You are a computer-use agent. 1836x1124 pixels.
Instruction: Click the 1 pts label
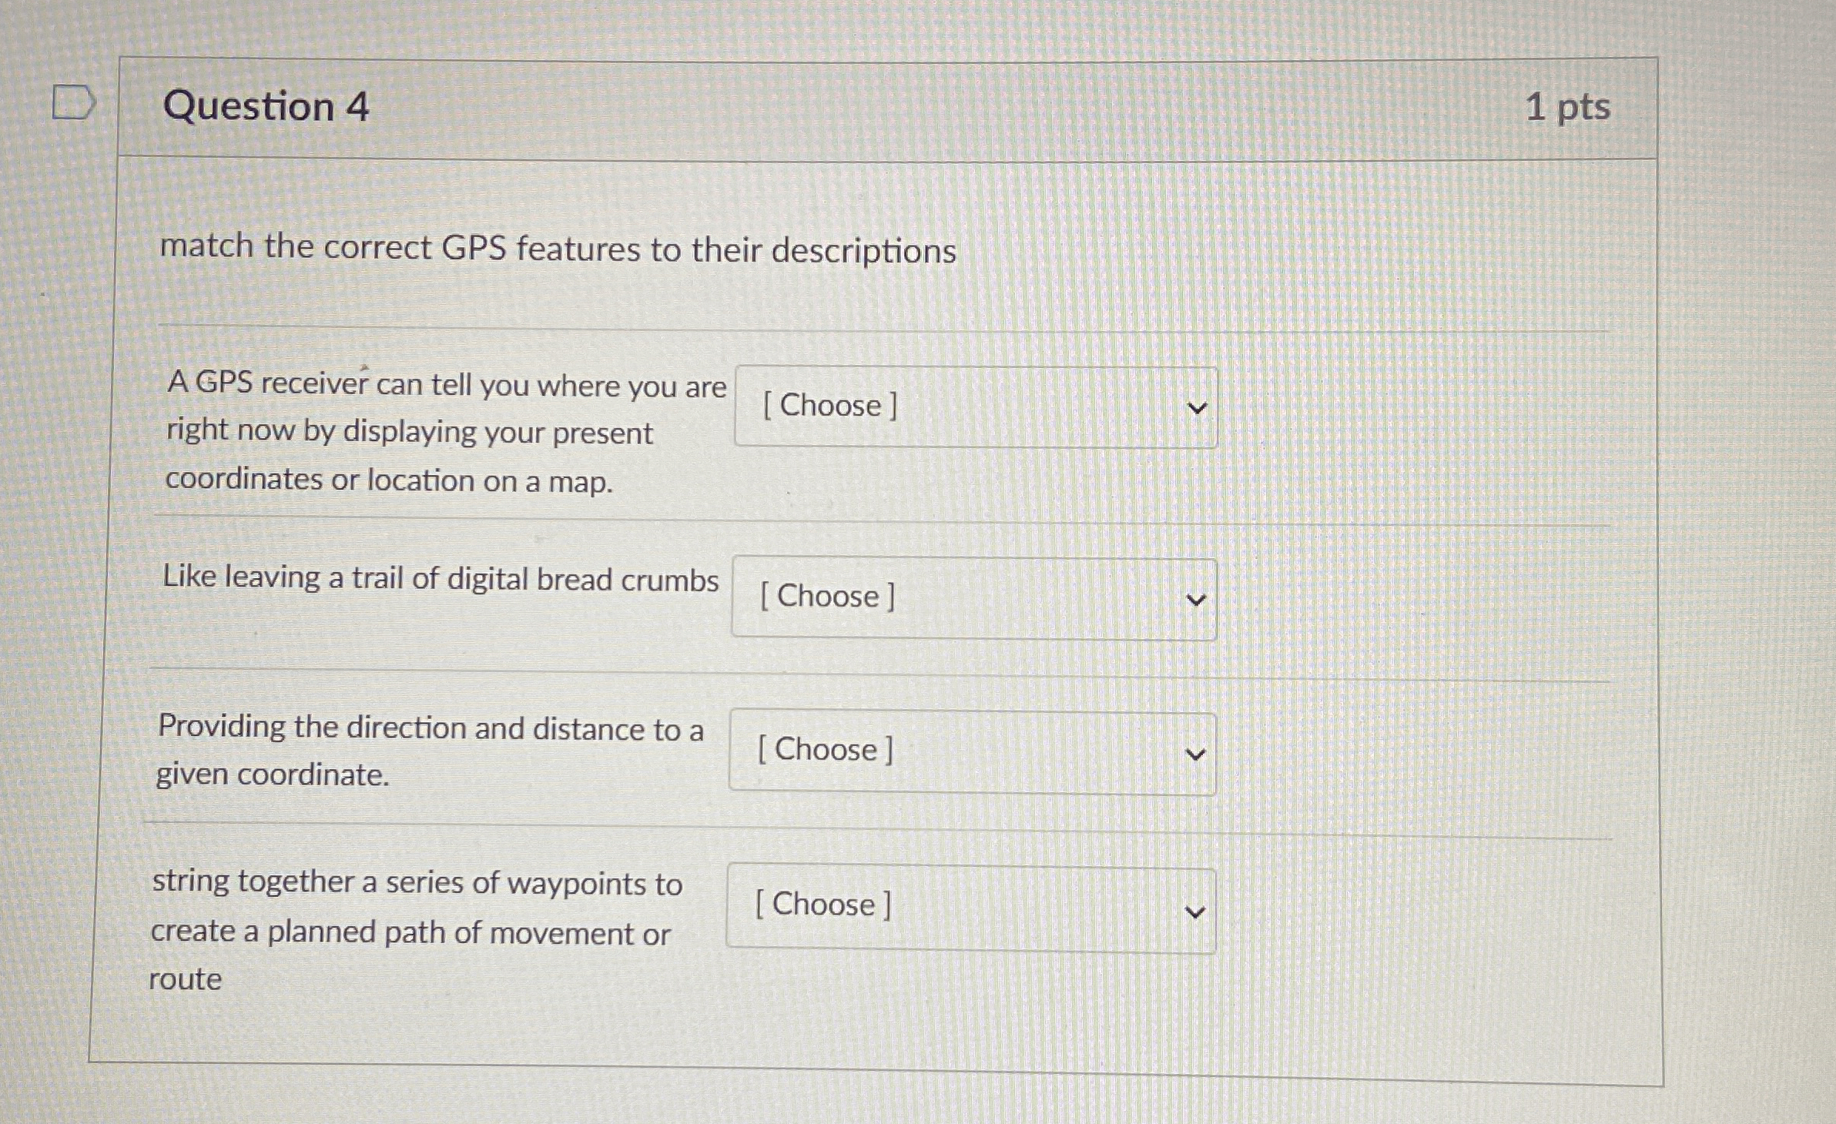coord(1568,108)
